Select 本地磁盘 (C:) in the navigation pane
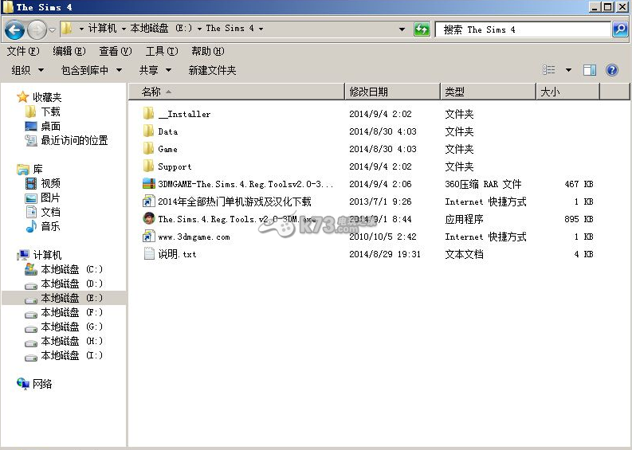 [72, 269]
